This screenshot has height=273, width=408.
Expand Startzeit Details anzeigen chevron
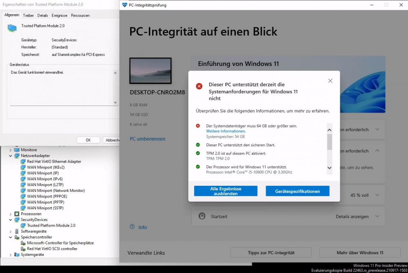click(377, 216)
